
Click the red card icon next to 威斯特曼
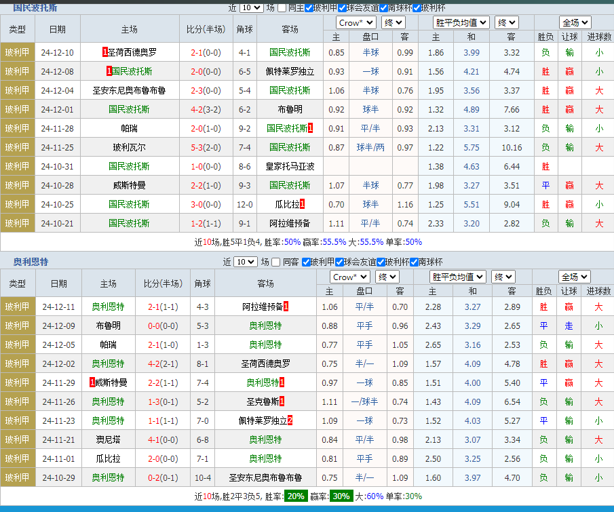92,382
